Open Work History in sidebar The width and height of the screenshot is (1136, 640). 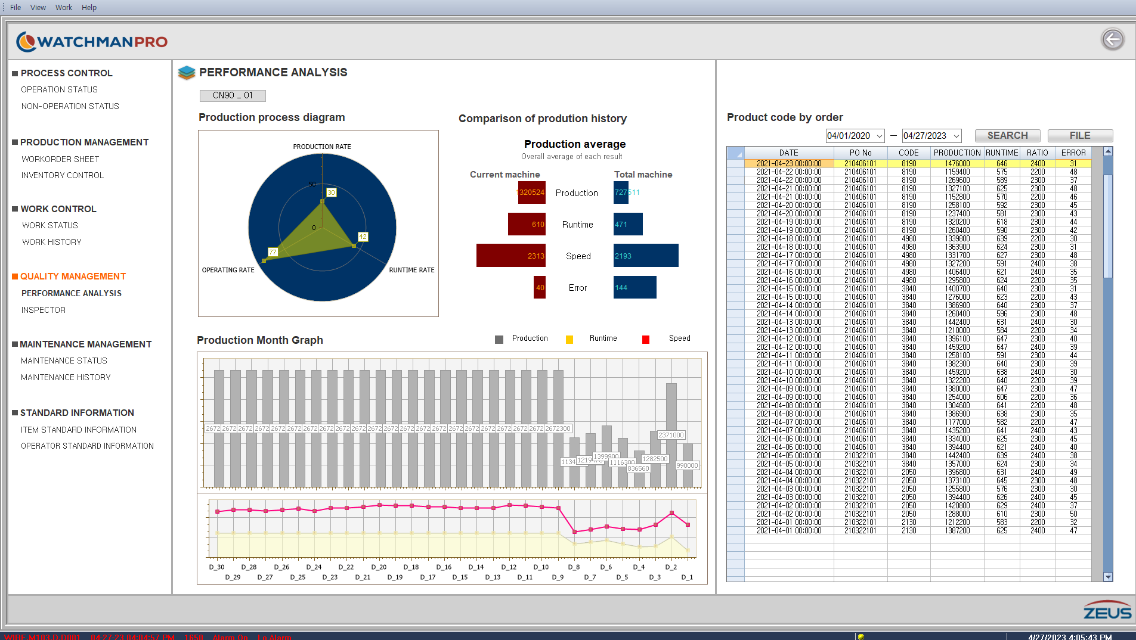click(52, 242)
